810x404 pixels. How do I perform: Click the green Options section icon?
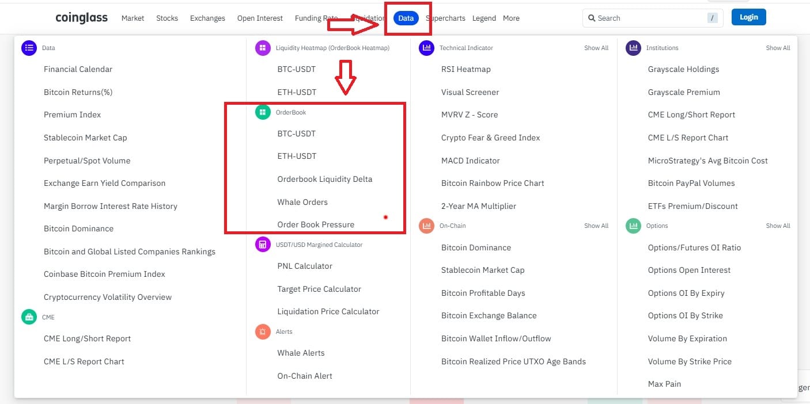[633, 226]
